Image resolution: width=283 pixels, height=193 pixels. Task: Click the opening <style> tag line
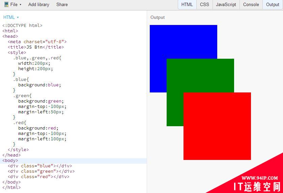[17, 53]
